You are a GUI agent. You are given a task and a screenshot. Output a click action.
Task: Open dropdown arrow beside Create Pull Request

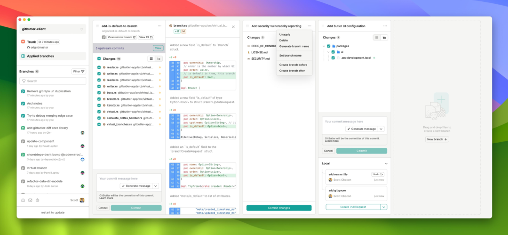click(384, 207)
